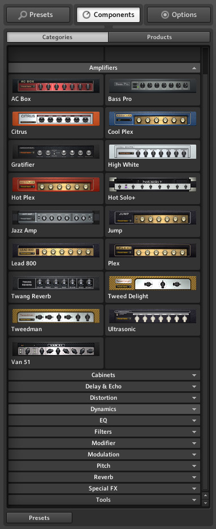The height and width of the screenshot is (529, 216).
Task: Expand the Modulation category
Action: pos(104,454)
